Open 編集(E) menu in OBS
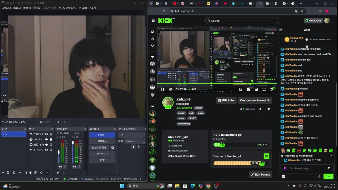Image resolution: width=338 pixels, height=190 pixels. [x=17, y=8]
